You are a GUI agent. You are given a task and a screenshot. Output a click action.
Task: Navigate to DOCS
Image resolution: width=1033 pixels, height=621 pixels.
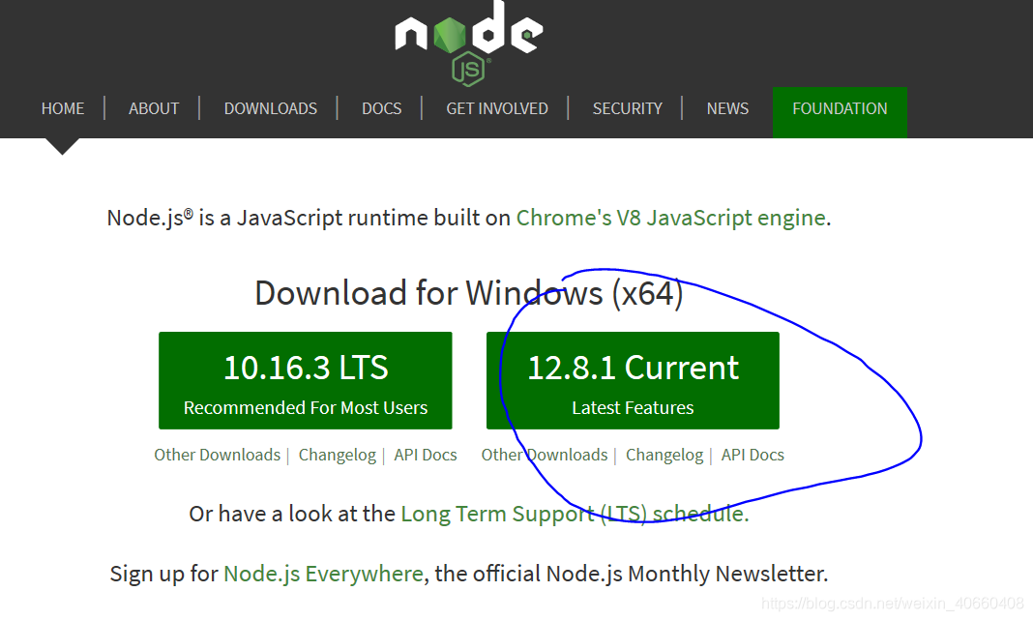(x=381, y=108)
